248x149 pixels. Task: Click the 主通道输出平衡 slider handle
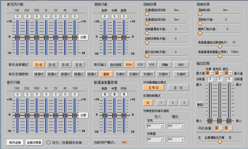(220, 142)
